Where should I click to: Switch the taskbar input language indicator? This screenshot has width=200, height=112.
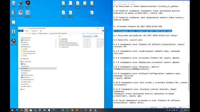[177, 110]
